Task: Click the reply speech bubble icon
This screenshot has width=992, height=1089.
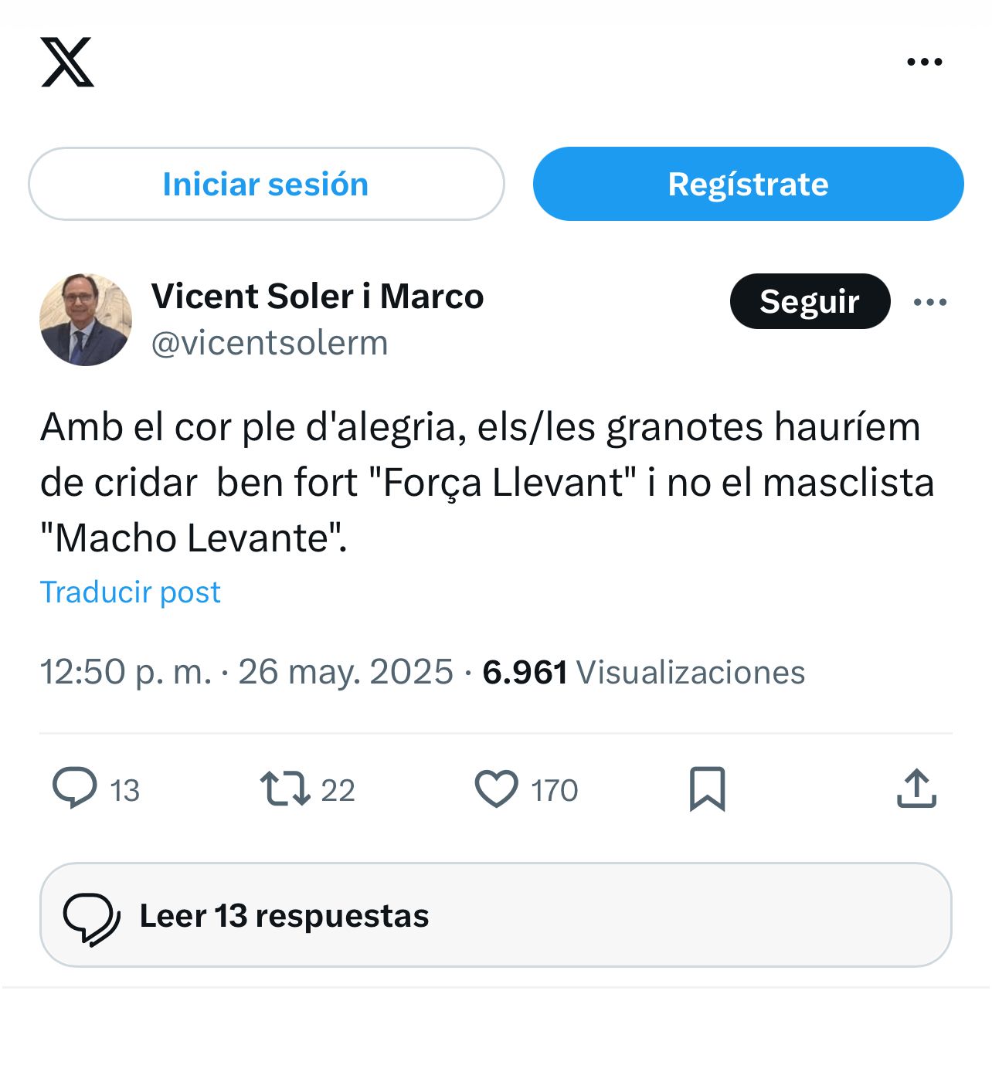Action: click(75, 789)
